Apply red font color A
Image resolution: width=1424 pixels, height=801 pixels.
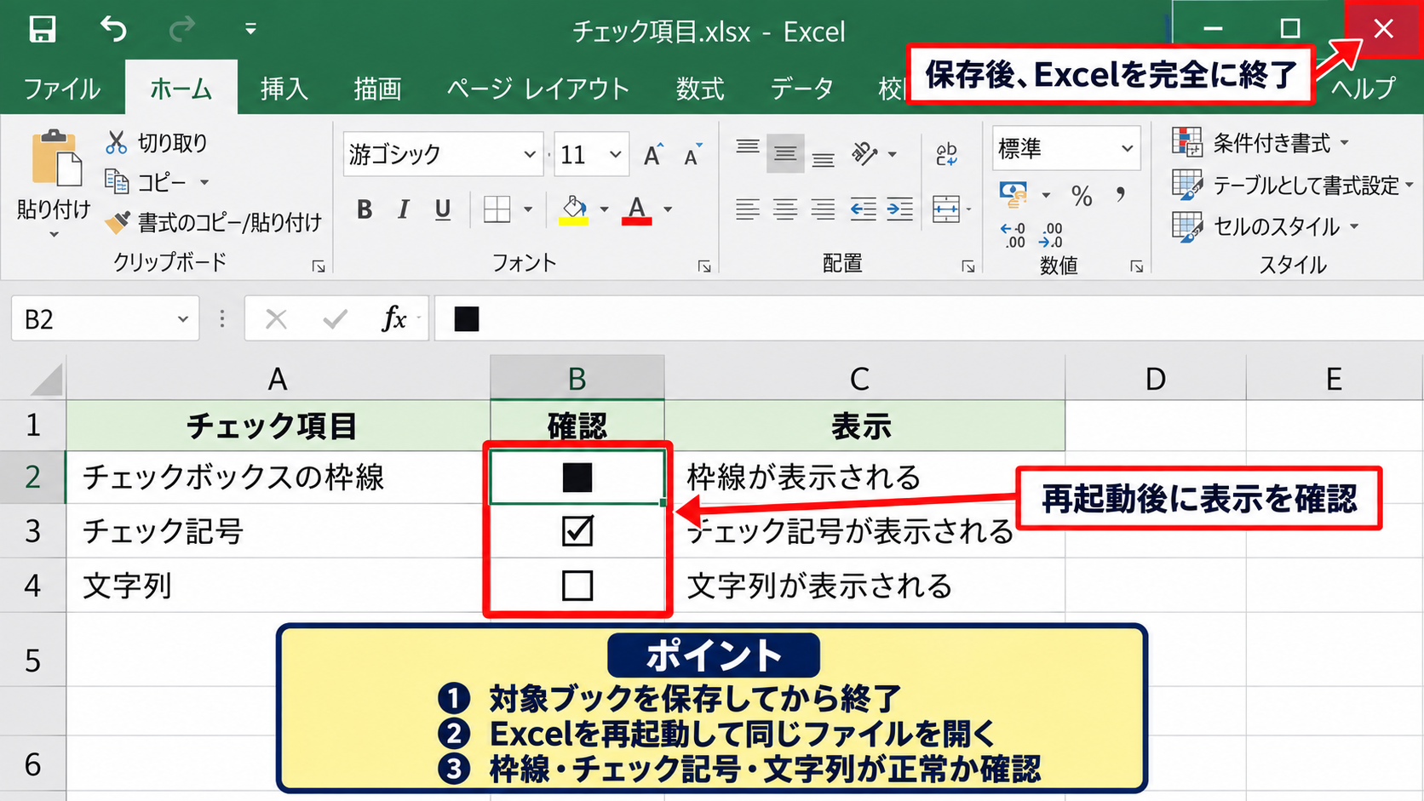[637, 209]
